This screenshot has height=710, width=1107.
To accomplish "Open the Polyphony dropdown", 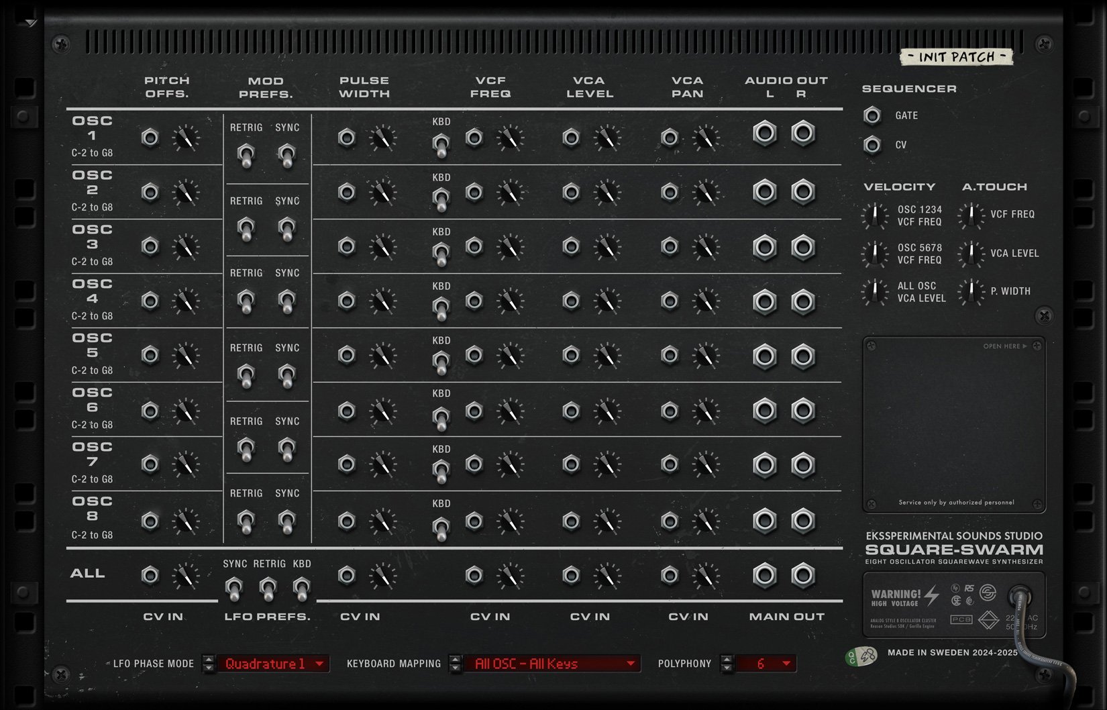I will pyautogui.click(x=766, y=664).
